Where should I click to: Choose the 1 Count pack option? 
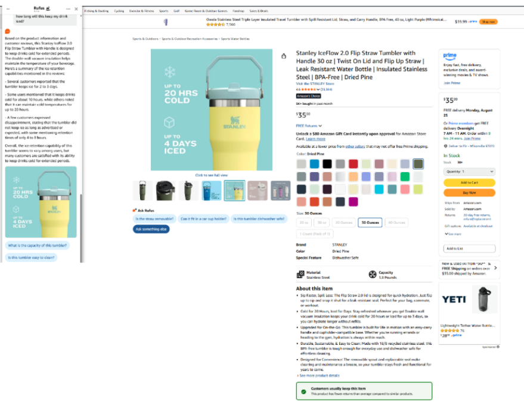[315, 234]
